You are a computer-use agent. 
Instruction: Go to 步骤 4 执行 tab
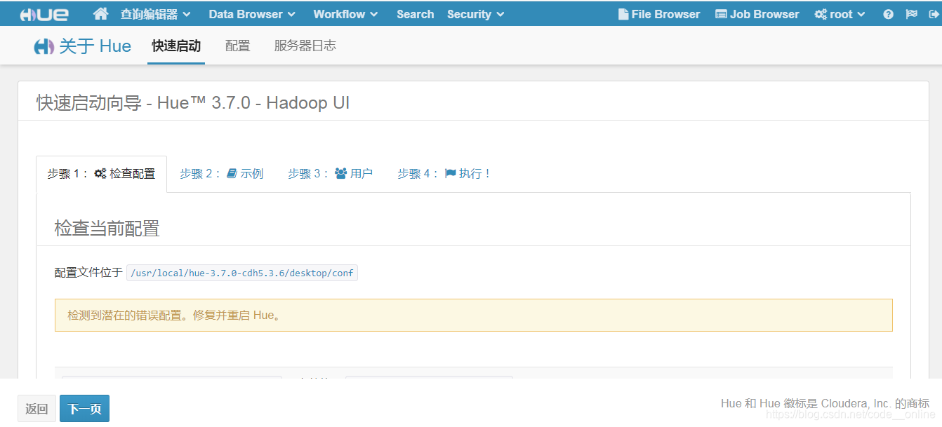[444, 174]
